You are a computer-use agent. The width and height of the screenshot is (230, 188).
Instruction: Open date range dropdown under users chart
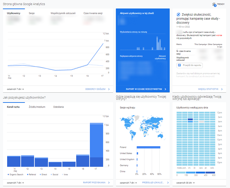coord(15,89)
